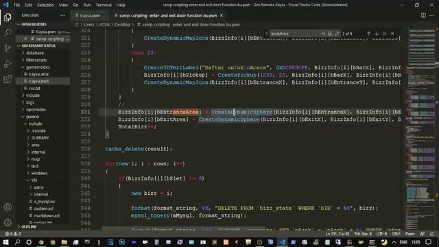
Task: Toggle Find in Selection button
Action: click(x=385, y=34)
